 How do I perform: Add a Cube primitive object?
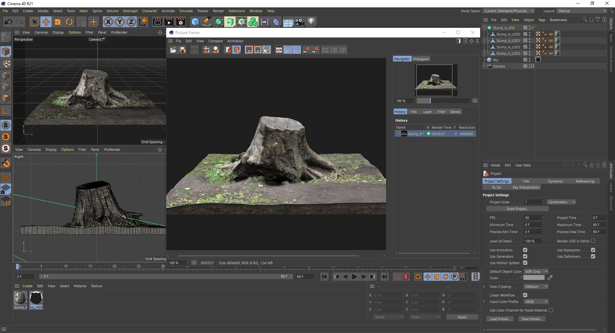coord(195,22)
